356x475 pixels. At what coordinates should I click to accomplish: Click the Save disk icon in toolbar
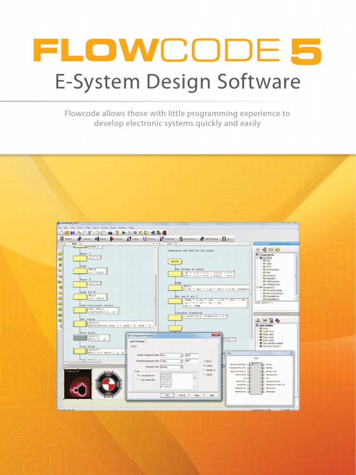(72, 233)
